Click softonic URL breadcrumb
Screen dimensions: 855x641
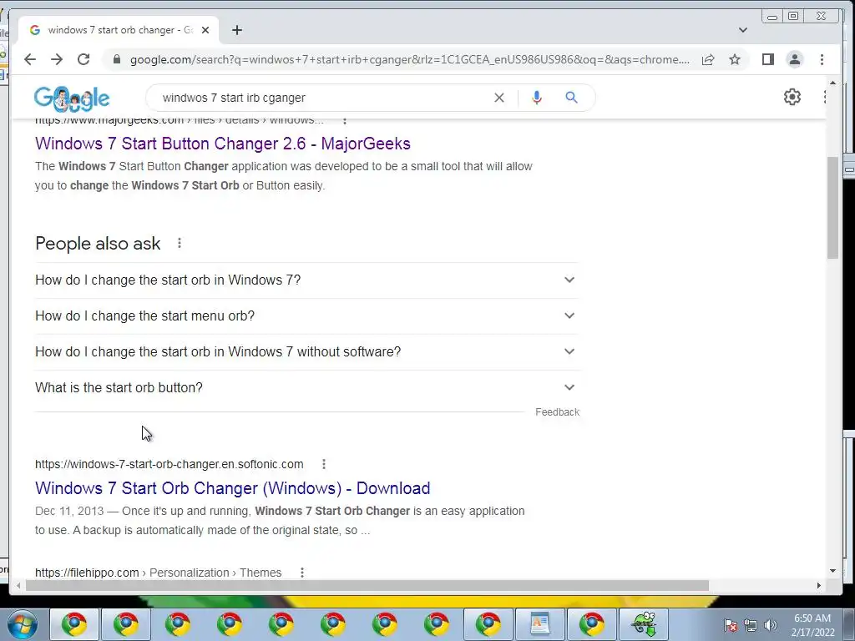(x=169, y=464)
